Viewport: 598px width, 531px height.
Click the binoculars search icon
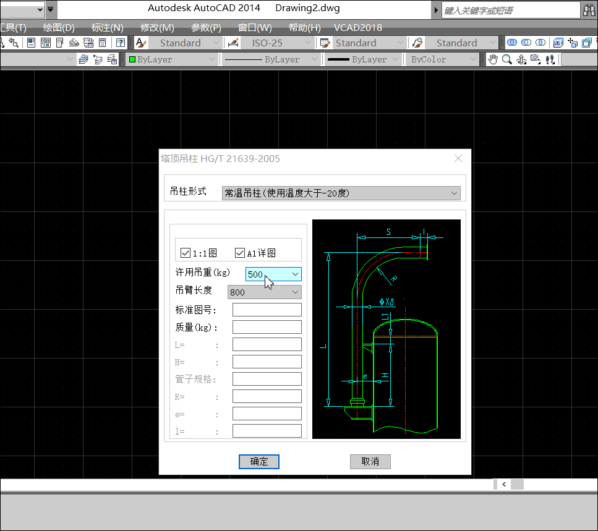click(x=589, y=11)
